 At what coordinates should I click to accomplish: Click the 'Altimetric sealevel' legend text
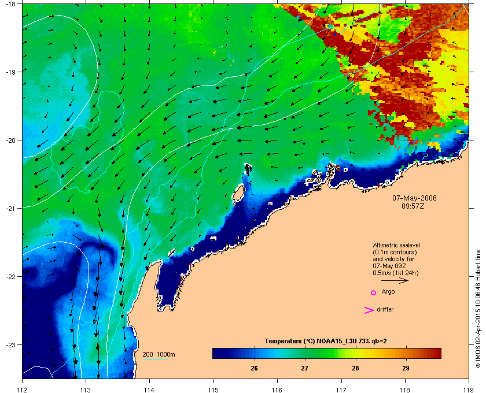point(396,245)
